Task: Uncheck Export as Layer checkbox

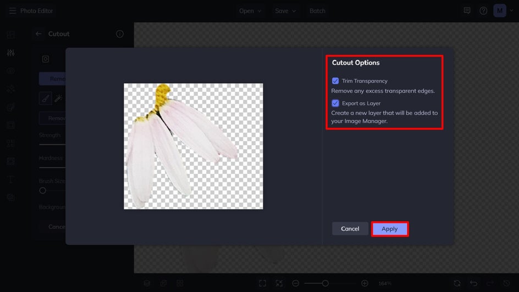Action: [x=335, y=103]
